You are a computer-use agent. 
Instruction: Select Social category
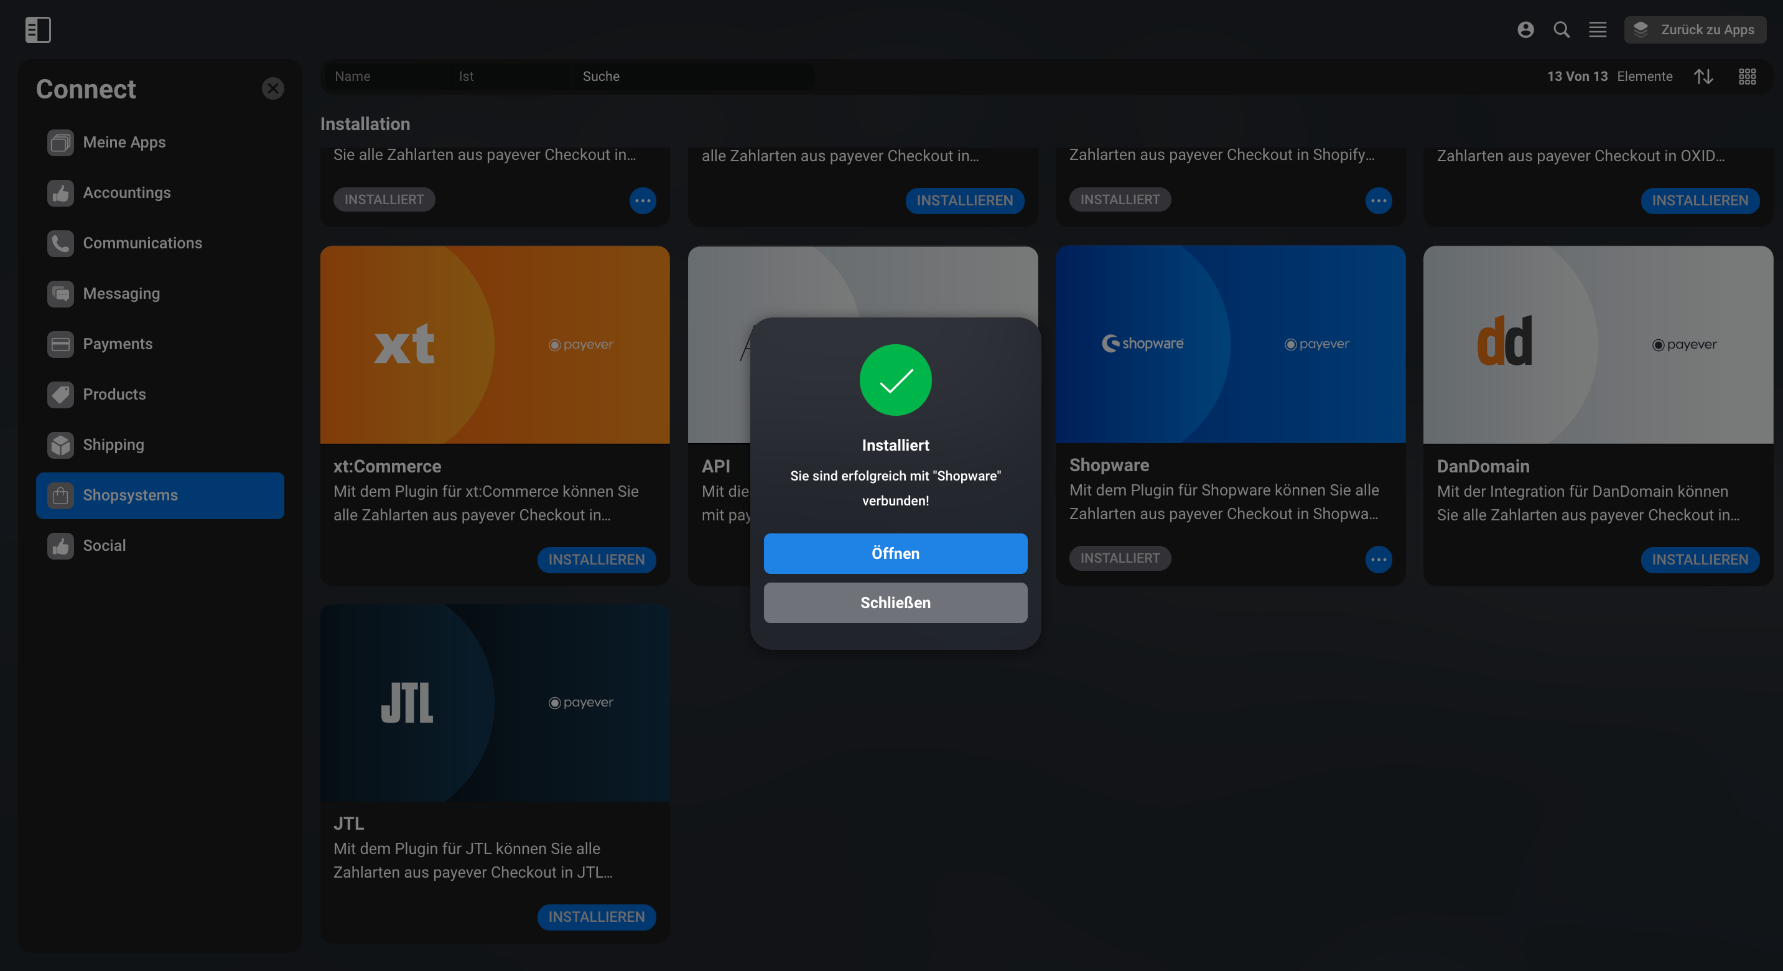[x=160, y=546]
